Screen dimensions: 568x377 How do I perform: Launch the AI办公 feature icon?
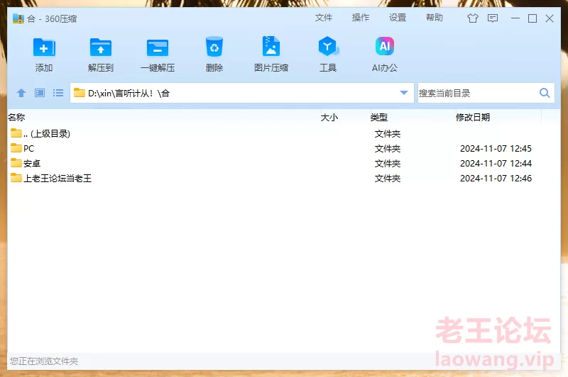tap(384, 46)
